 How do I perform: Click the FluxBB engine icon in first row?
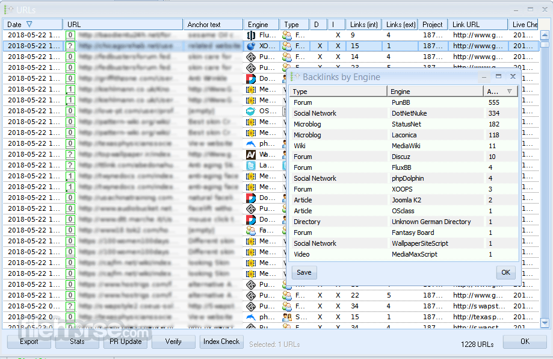(x=251, y=35)
